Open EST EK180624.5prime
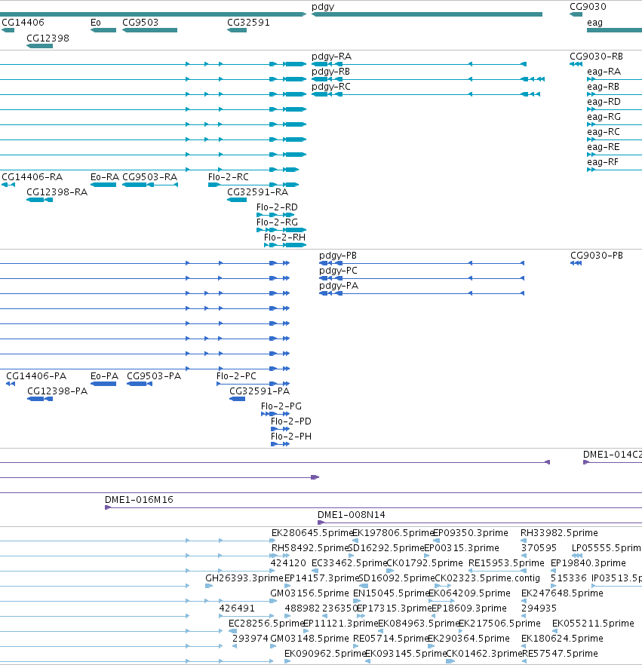This screenshot has height=665, width=642. coord(524,646)
